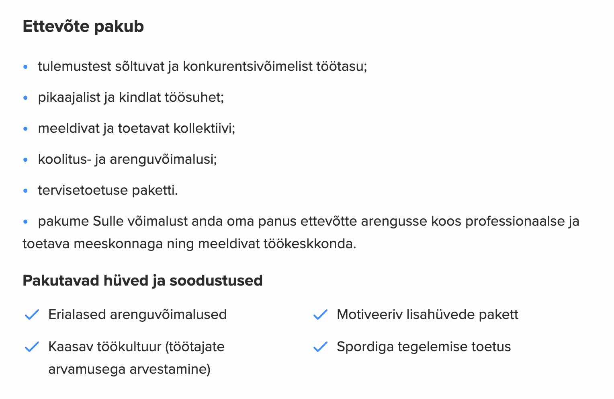
Task: Click the bullet before tulemustest sõltuvat
Action: tap(26, 67)
